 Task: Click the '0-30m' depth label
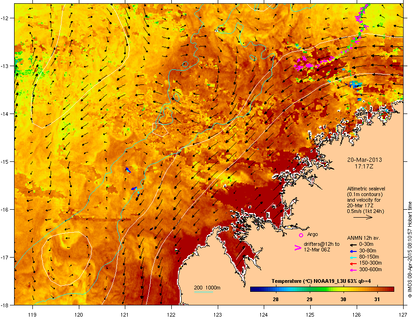point(367,244)
